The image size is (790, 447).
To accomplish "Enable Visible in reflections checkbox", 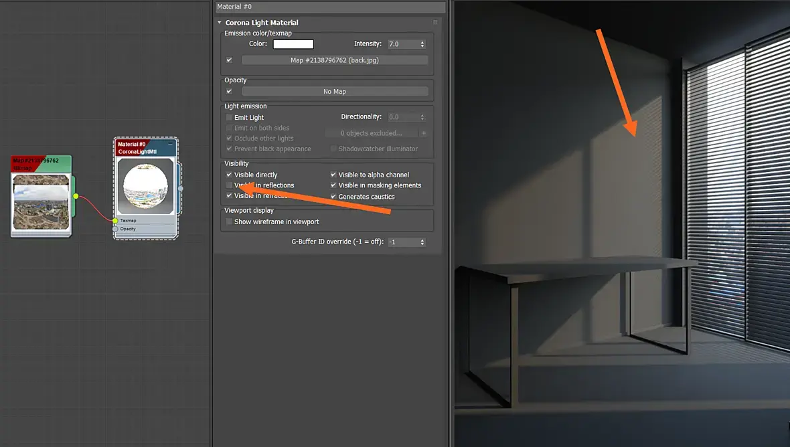I will (x=229, y=185).
